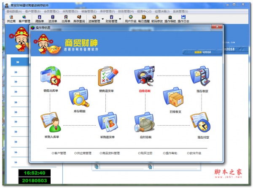The width and height of the screenshot is (253, 188).
Task: Click the 财务管理 toolbar button
Action: point(111,19)
